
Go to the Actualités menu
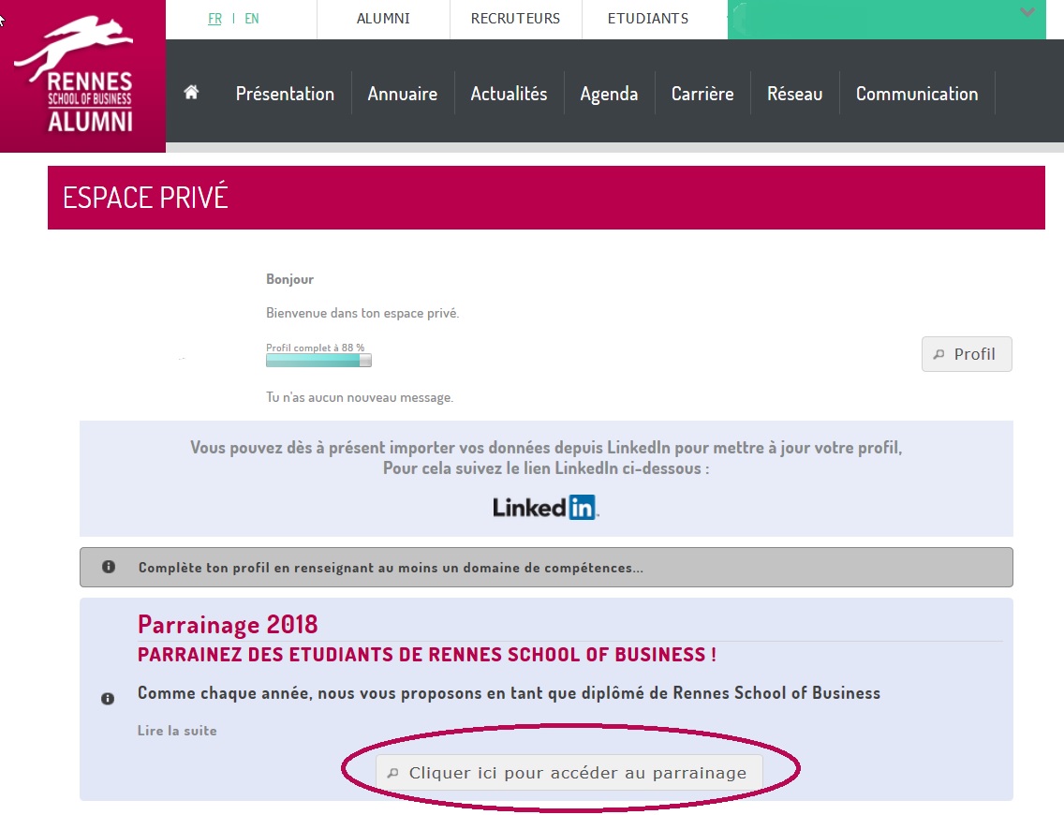[x=509, y=94]
